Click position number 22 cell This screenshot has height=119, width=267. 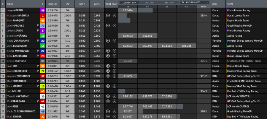point(3,116)
